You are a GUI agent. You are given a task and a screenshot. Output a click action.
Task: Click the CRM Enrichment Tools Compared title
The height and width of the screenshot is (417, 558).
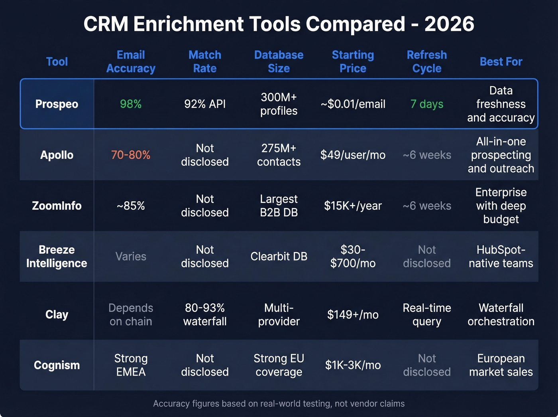click(x=279, y=24)
